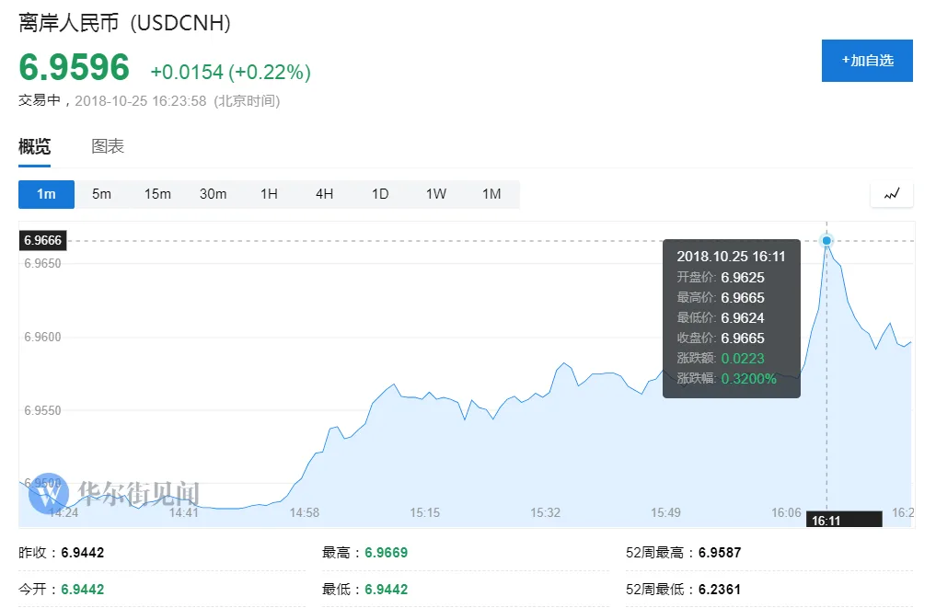The height and width of the screenshot is (608, 936).
Task: Select the 1m interval
Action: 46,194
